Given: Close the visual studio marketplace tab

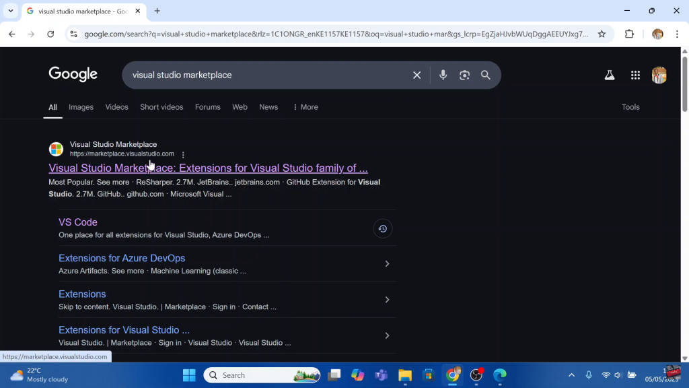Looking at the screenshot, I should (137, 11).
